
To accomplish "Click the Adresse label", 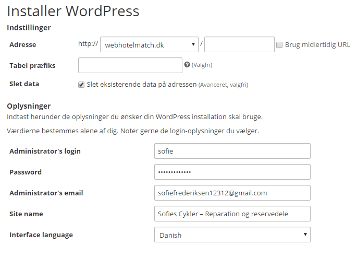I will [23, 44].
